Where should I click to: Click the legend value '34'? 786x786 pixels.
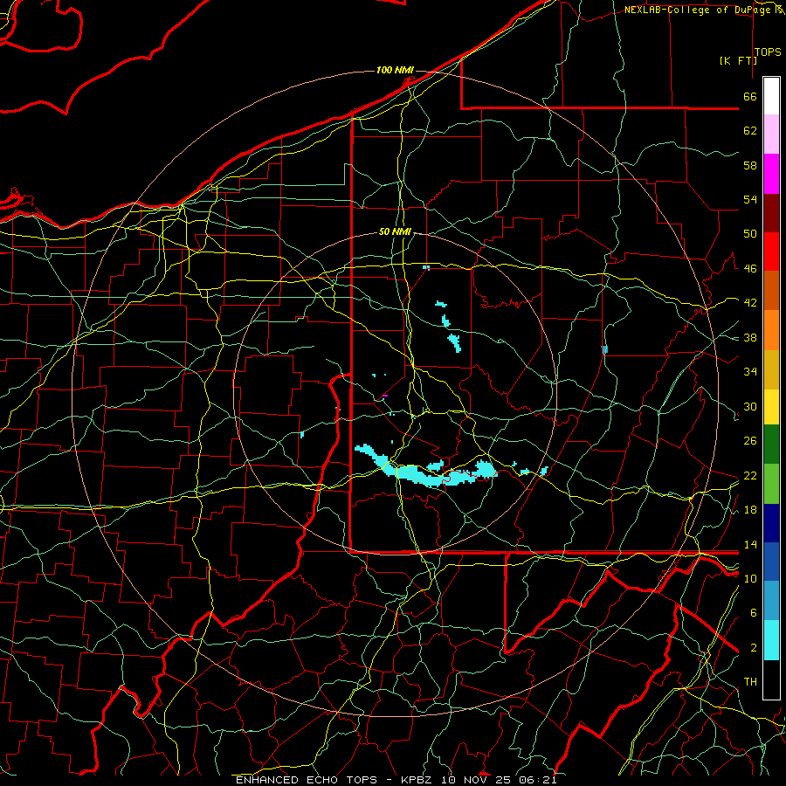[x=750, y=372]
